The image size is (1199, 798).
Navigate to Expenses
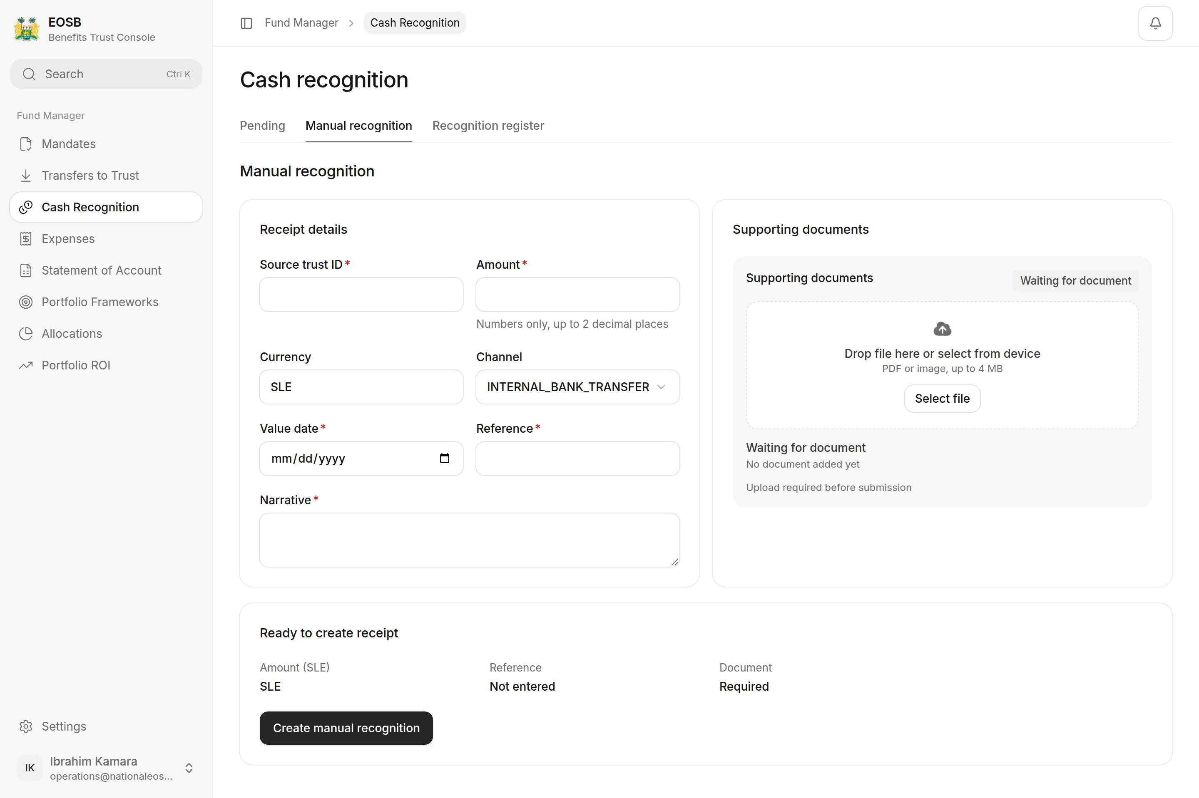[x=106, y=239]
